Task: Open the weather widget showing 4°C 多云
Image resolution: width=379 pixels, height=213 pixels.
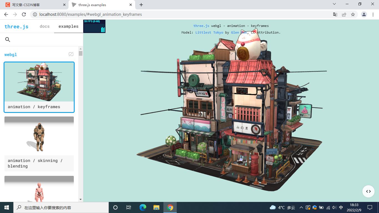Action: (x=282, y=207)
